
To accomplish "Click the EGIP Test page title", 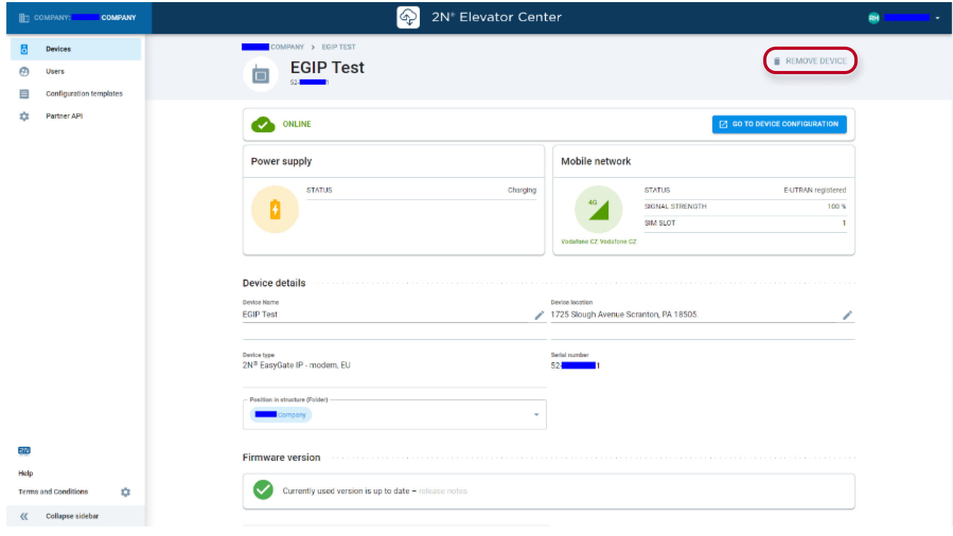I will coord(328,68).
